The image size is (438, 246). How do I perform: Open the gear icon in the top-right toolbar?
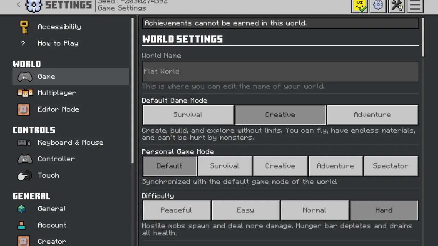[x=378, y=5]
